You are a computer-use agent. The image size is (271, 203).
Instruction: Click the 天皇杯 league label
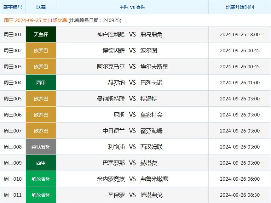(41, 34)
